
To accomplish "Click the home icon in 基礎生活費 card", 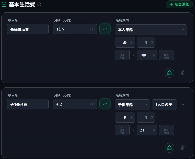I will click(169, 73).
